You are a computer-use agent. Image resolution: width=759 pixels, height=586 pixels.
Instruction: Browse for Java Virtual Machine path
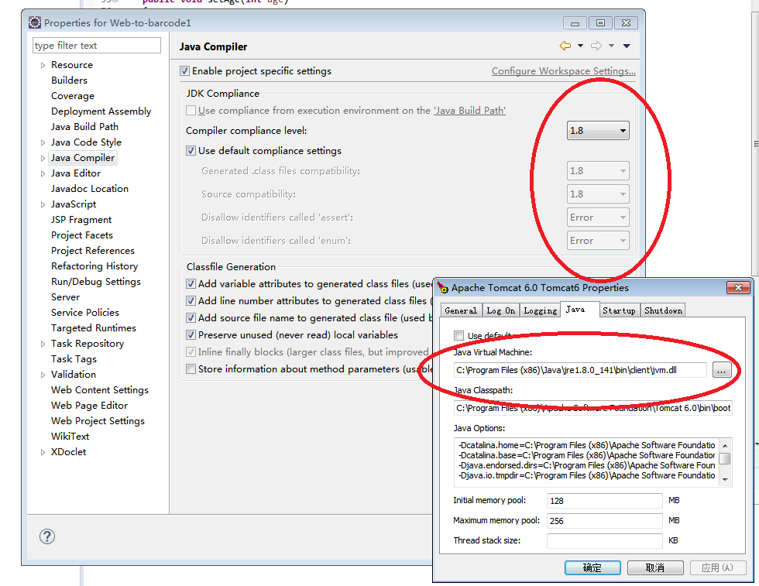(x=721, y=371)
